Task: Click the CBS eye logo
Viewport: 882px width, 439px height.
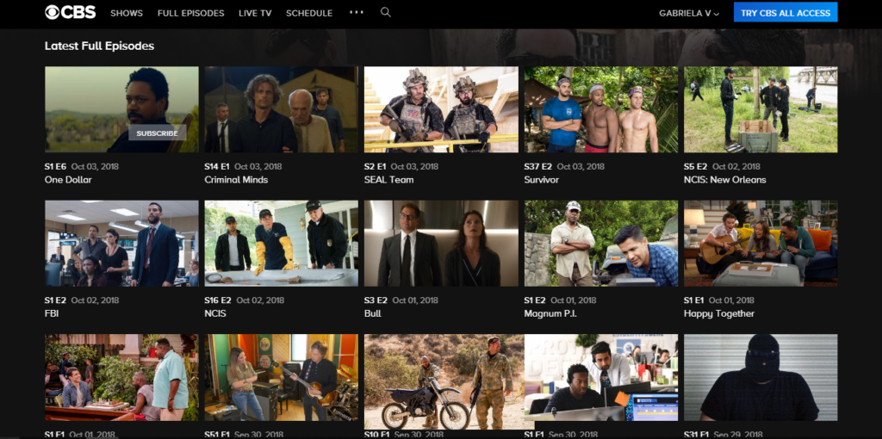Action: (x=70, y=12)
